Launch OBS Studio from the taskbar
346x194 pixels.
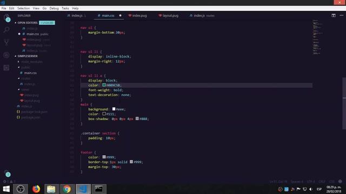21,189
